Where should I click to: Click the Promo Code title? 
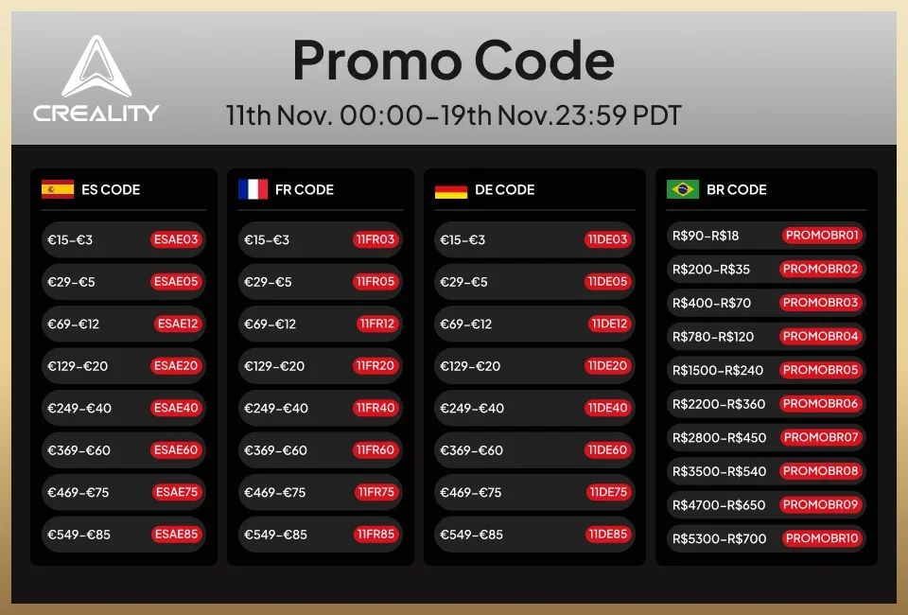pos(453,60)
